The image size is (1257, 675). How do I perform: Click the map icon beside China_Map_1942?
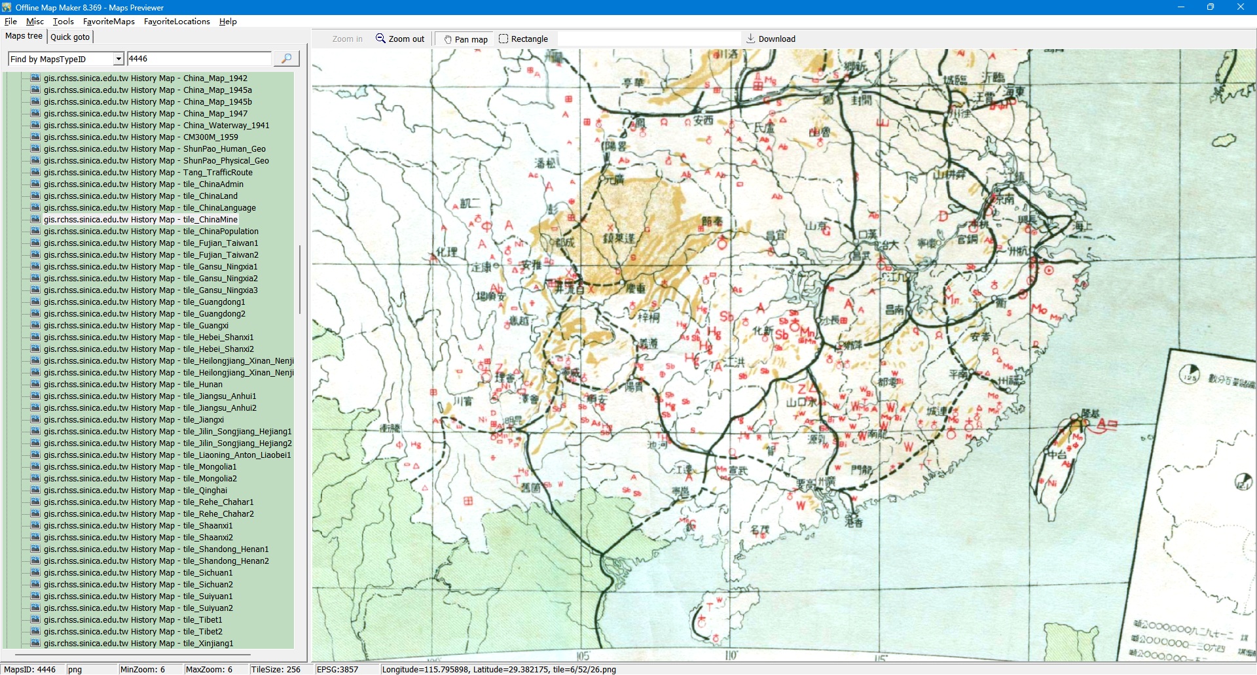(36, 78)
